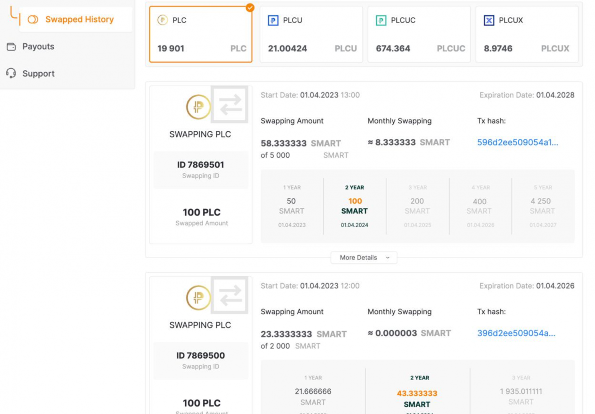Image resolution: width=595 pixels, height=414 pixels.
Task: Open the Swapped History menu item
Action: (79, 20)
